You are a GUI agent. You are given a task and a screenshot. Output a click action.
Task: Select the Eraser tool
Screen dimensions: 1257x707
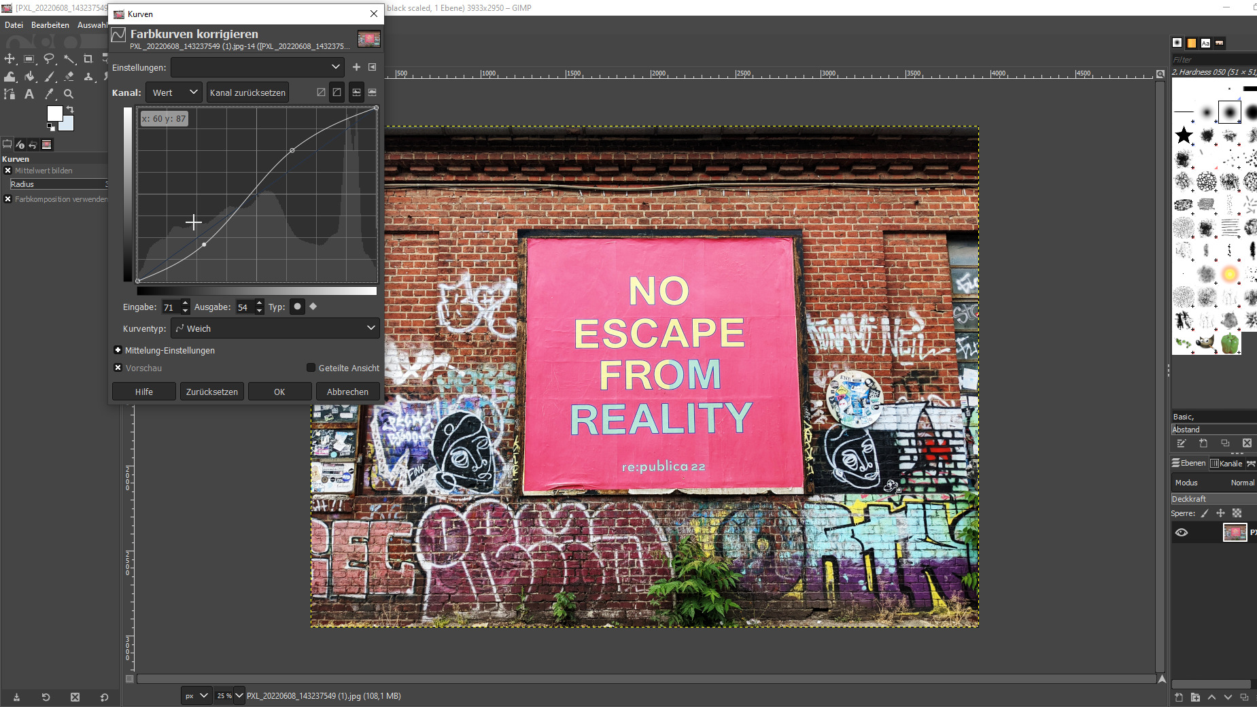coord(69,76)
